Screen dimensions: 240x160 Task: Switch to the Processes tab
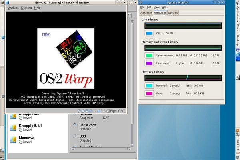[146, 13]
